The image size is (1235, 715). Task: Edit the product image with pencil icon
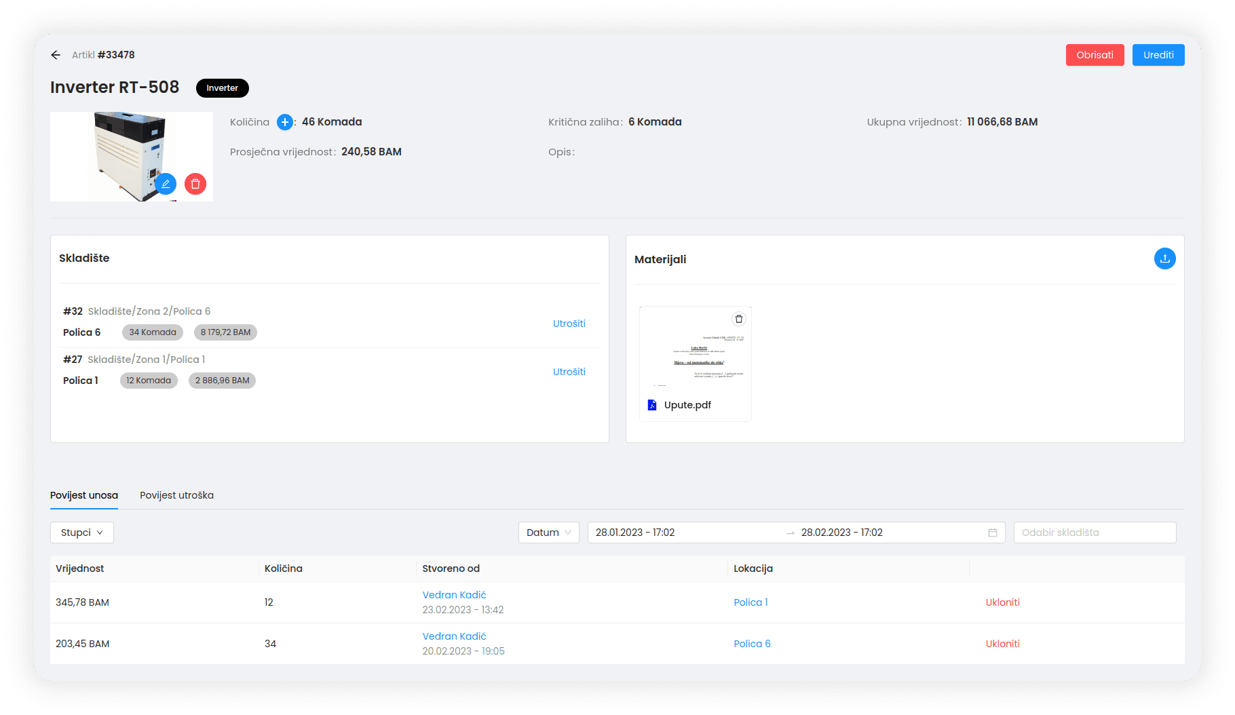[166, 184]
